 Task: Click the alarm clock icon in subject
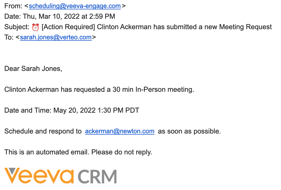[35, 27]
